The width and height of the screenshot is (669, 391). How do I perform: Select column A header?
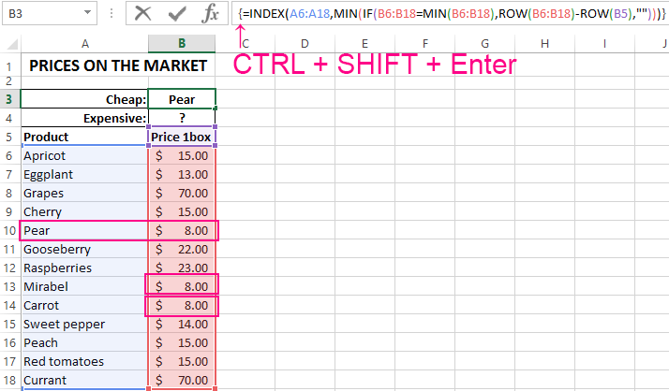click(x=84, y=43)
